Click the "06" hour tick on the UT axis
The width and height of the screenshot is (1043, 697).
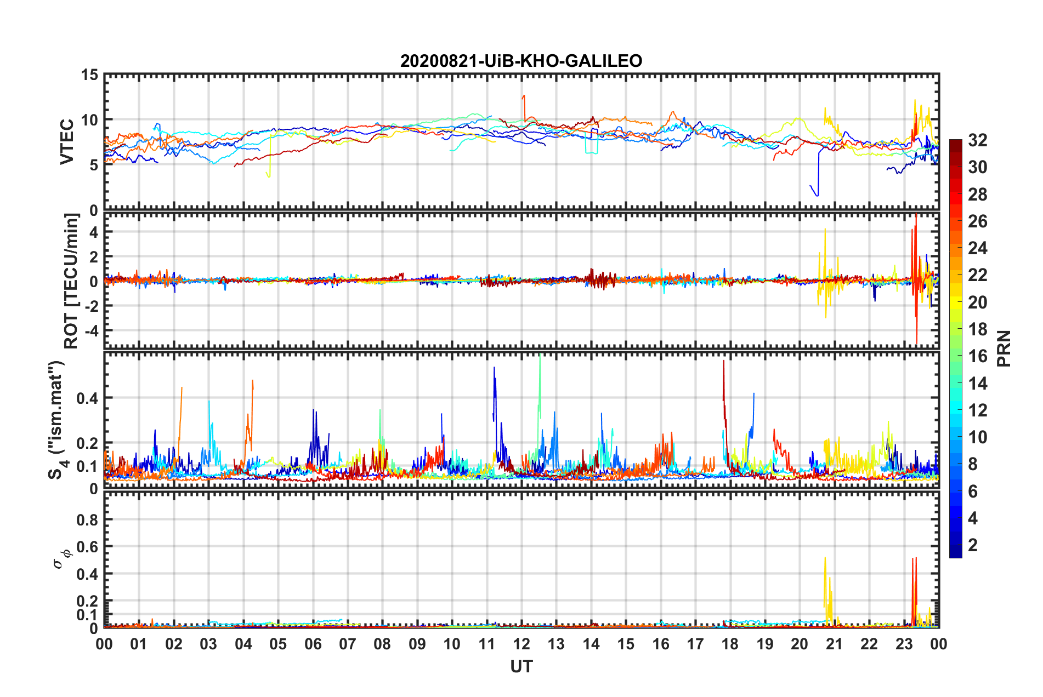[313, 644]
